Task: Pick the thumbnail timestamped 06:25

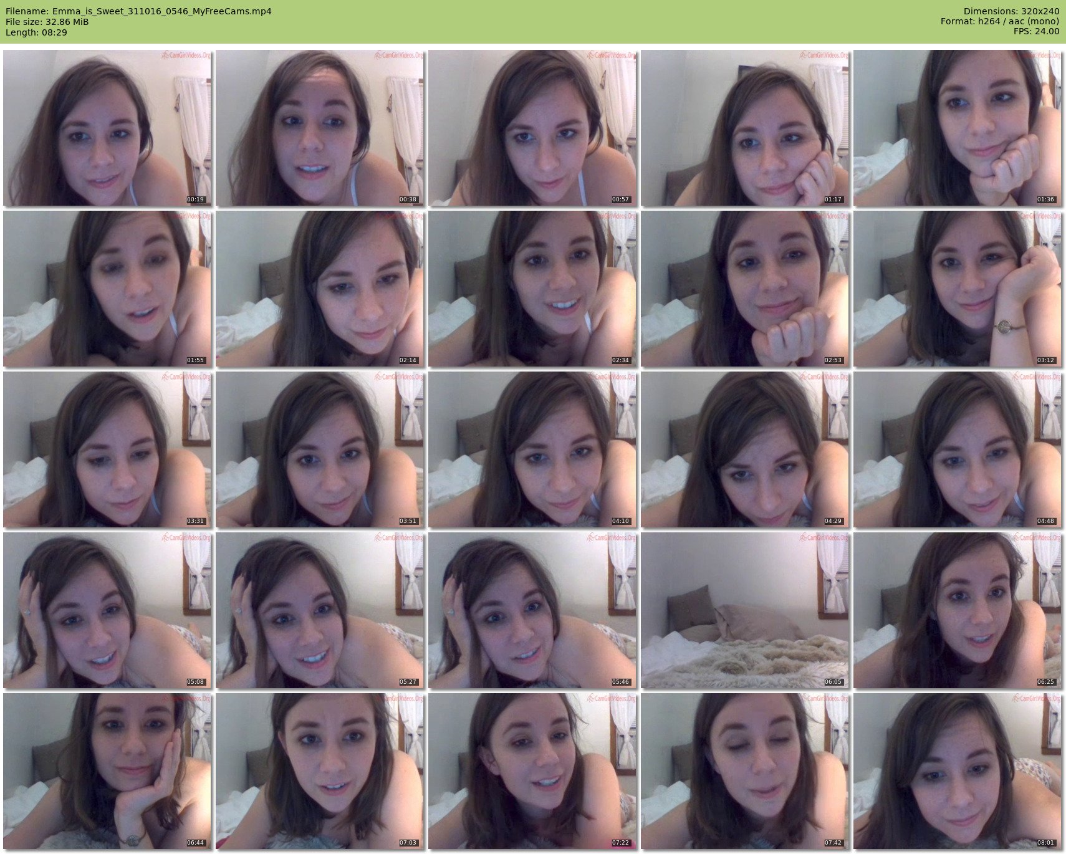Action: (x=958, y=610)
